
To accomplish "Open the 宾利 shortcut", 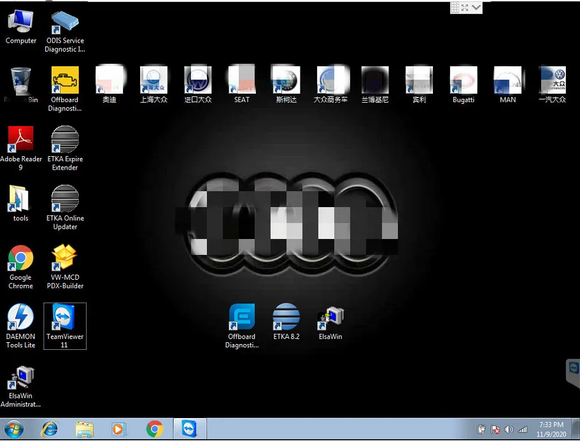I will 419,85.
